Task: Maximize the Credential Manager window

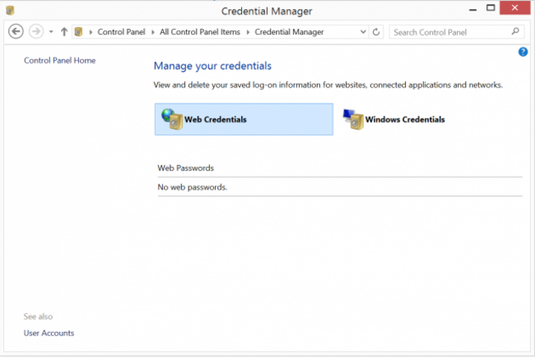Action: pos(491,8)
